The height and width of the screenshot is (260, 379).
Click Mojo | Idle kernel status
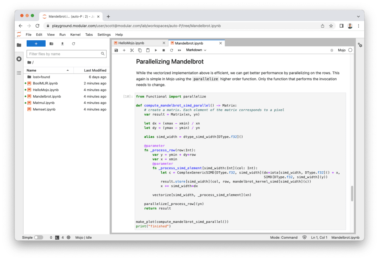click(x=84, y=238)
